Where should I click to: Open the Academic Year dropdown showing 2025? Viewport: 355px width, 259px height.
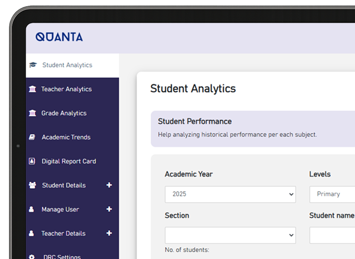pyautogui.click(x=230, y=194)
